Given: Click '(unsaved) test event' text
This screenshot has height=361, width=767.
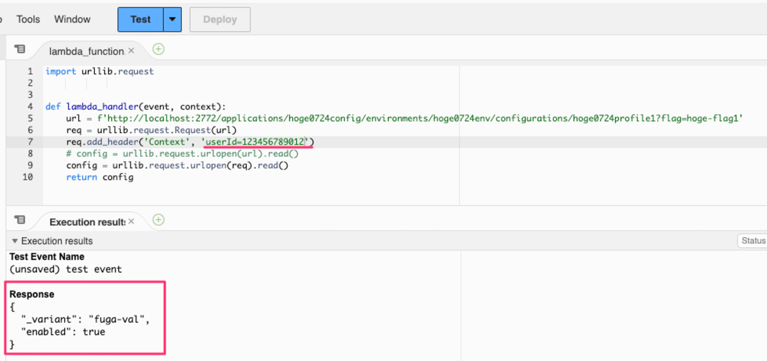Looking at the screenshot, I should [x=66, y=269].
